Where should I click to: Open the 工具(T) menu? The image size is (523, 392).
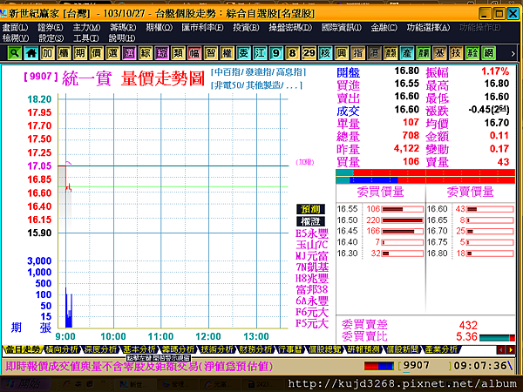[x=85, y=38]
